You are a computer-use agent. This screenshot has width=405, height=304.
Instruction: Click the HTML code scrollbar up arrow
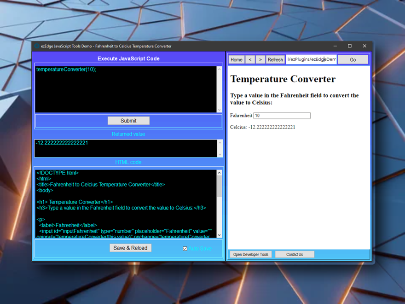click(219, 173)
